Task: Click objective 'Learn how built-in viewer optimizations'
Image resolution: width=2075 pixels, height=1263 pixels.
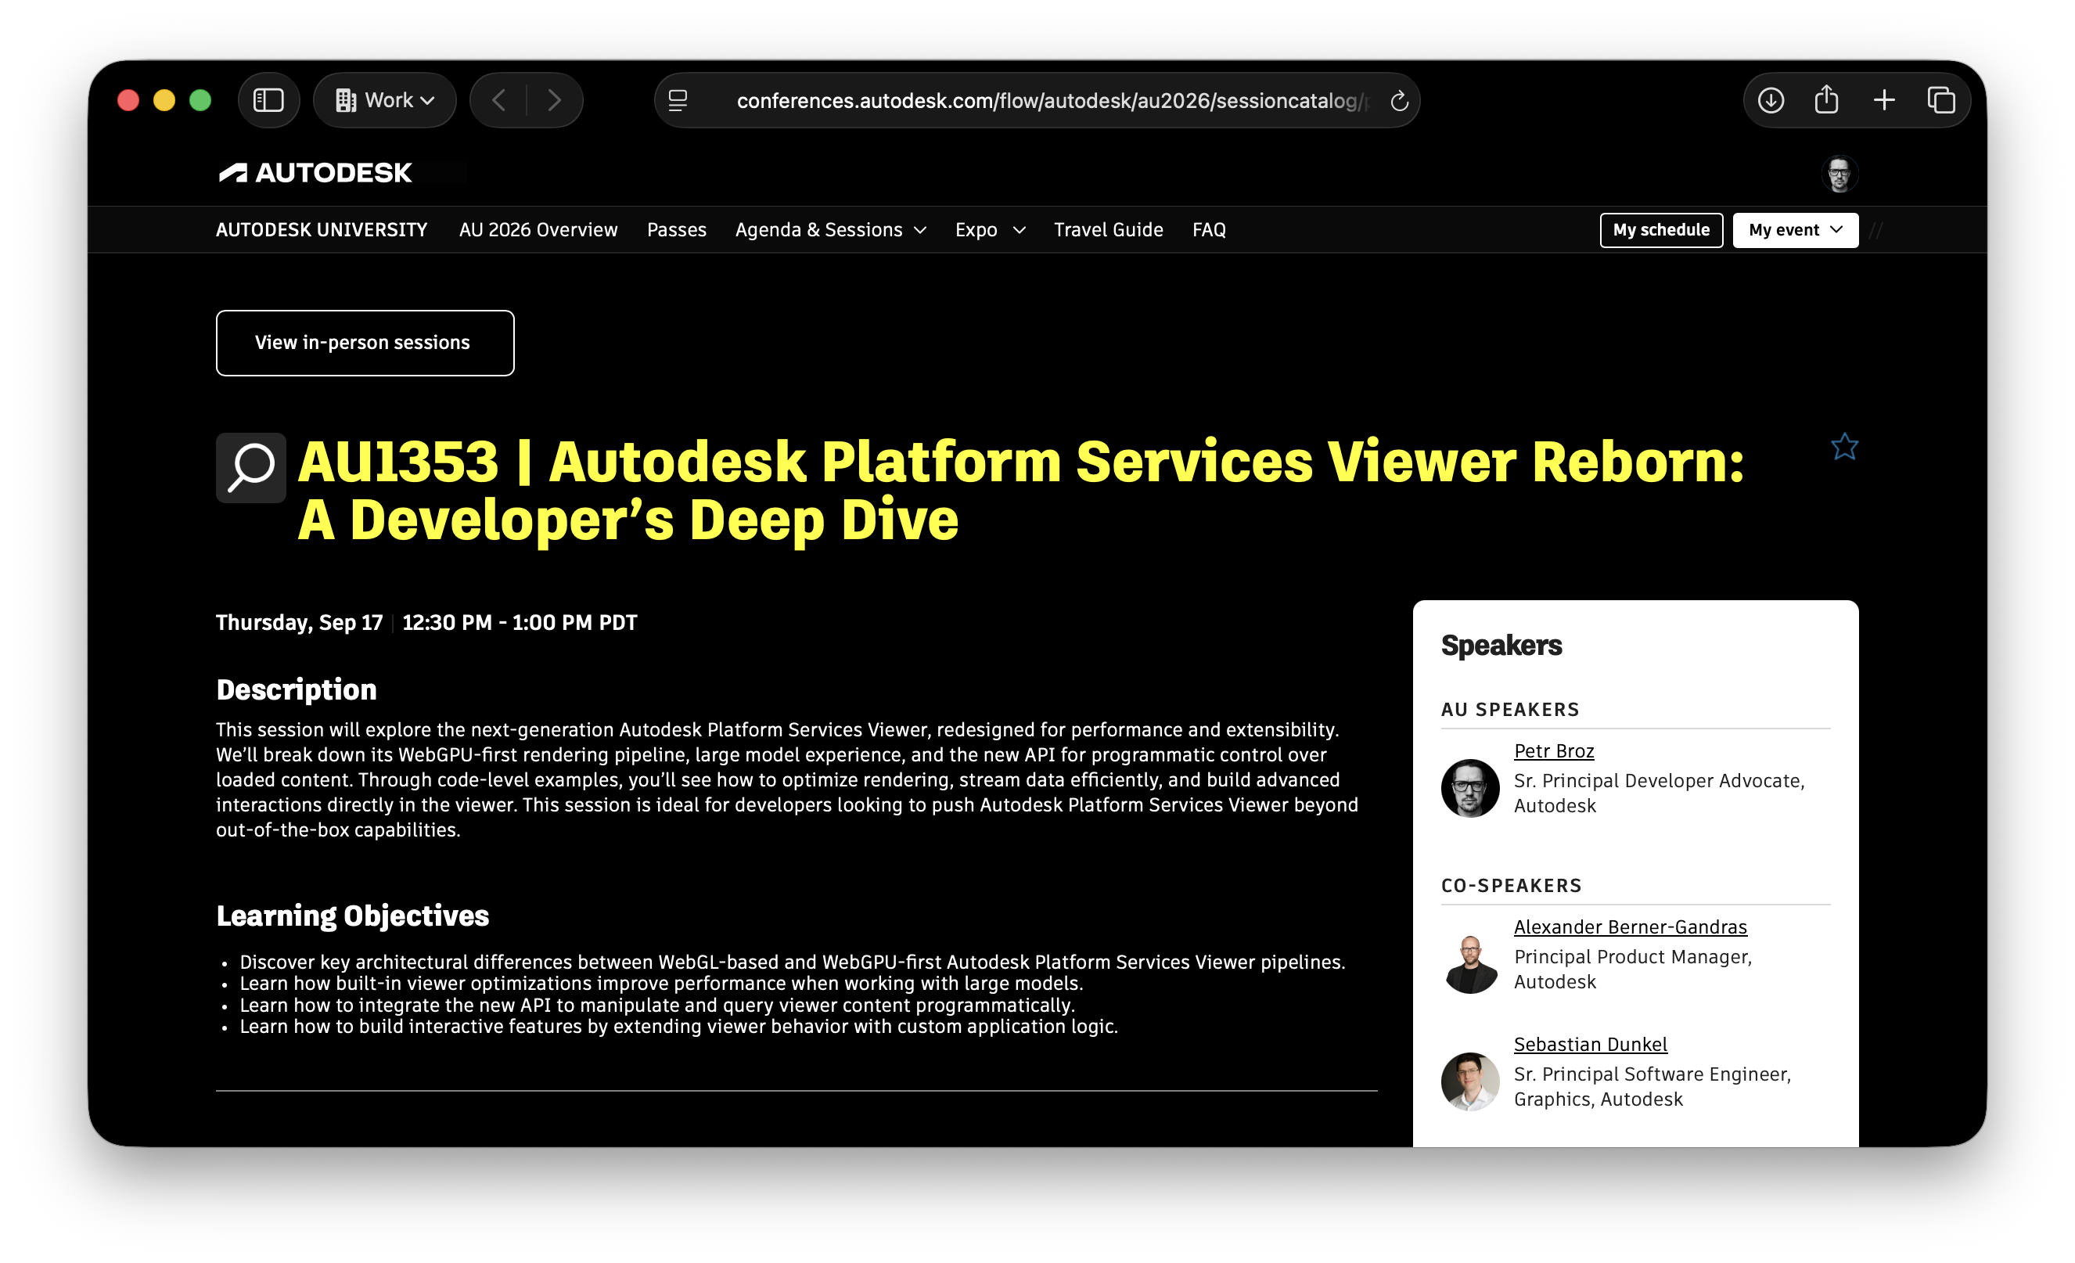Action: tap(661, 983)
